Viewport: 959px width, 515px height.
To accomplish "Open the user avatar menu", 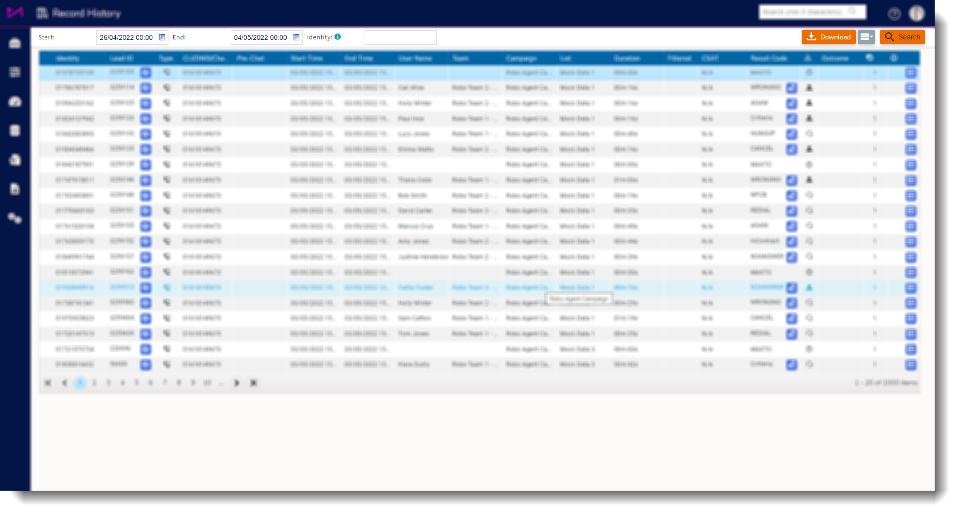I will click(917, 14).
